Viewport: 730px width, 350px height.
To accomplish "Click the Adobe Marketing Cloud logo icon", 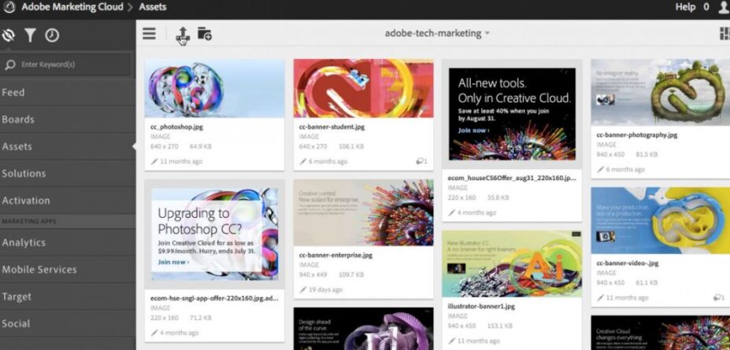I will pos(10,8).
